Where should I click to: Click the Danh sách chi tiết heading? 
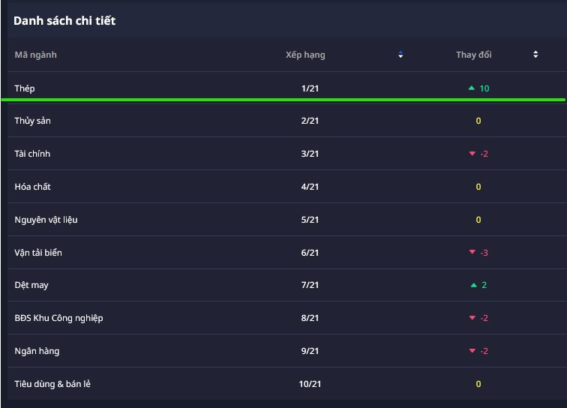64,20
